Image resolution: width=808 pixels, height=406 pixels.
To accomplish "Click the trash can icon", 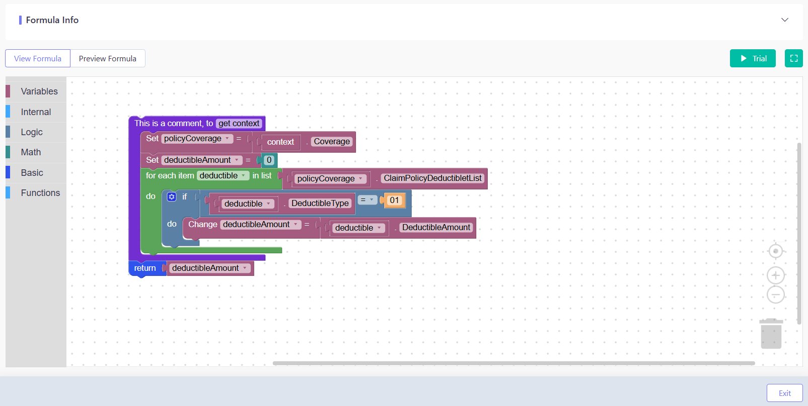I will tap(771, 333).
